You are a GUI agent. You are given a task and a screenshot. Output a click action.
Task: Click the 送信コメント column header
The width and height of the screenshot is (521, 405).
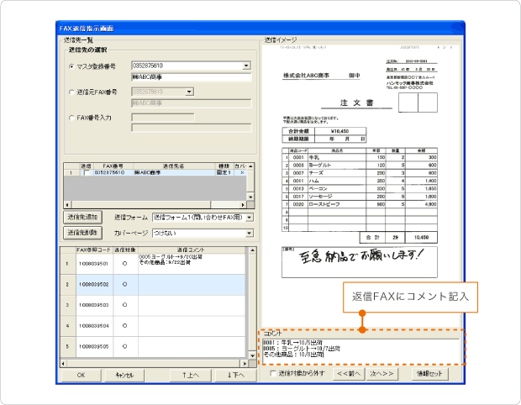(x=192, y=250)
